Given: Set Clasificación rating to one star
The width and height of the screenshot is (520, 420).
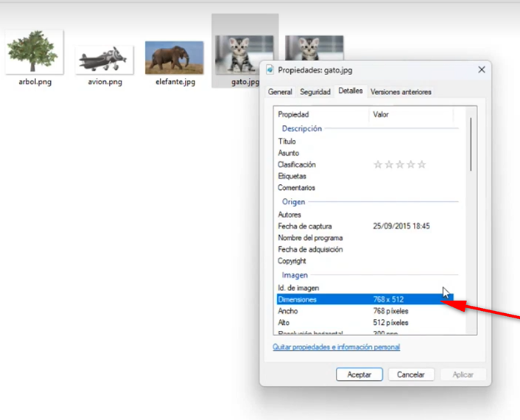Looking at the screenshot, I should pyautogui.click(x=378, y=164).
